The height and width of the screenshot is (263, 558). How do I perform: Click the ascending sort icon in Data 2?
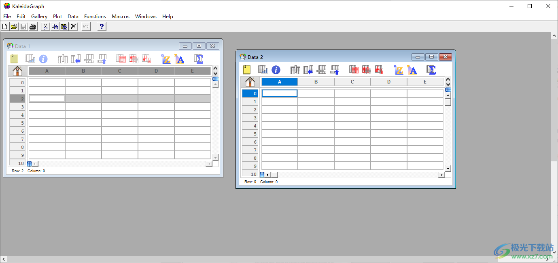[x=399, y=70]
